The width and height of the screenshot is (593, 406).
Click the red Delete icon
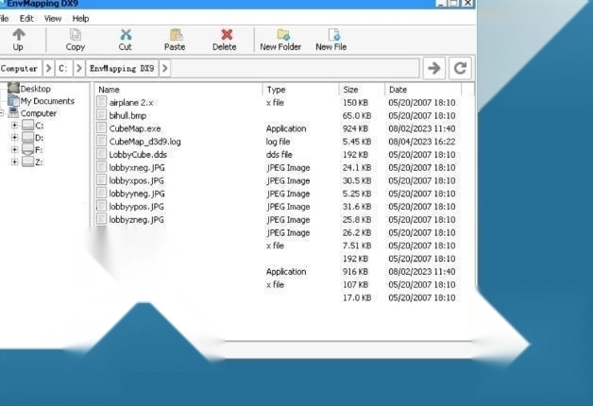click(225, 35)
